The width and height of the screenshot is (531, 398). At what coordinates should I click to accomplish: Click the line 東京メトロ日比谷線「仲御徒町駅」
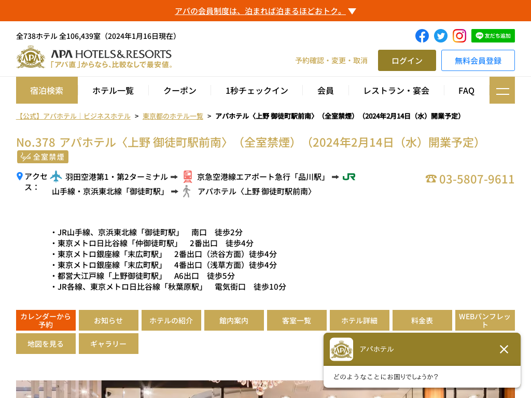[152, 244]
